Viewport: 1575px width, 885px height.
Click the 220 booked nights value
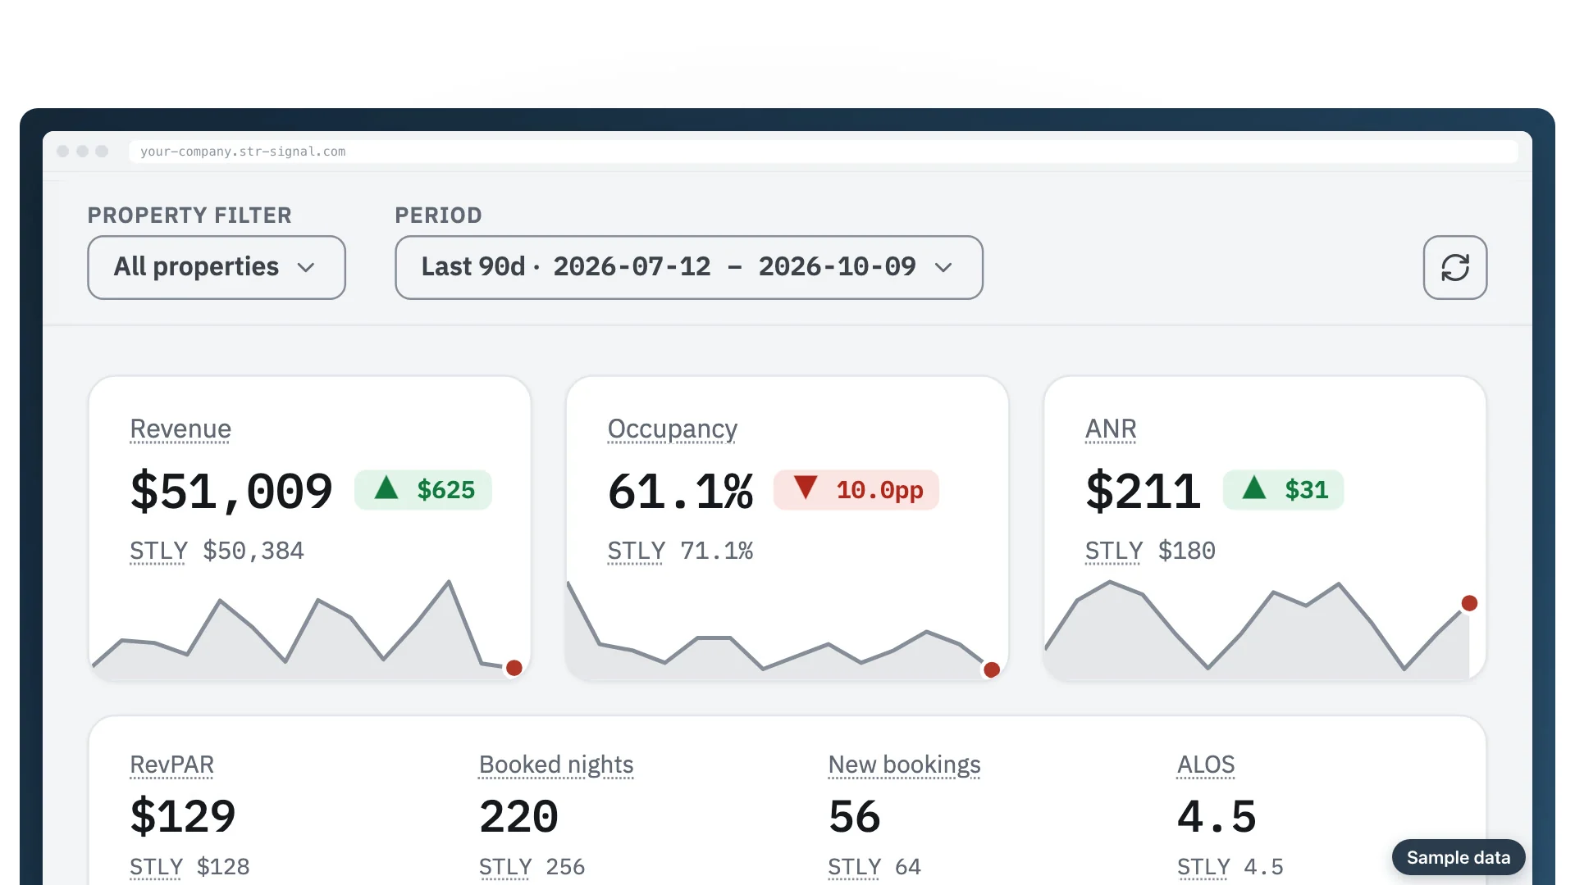coord(518,816)
